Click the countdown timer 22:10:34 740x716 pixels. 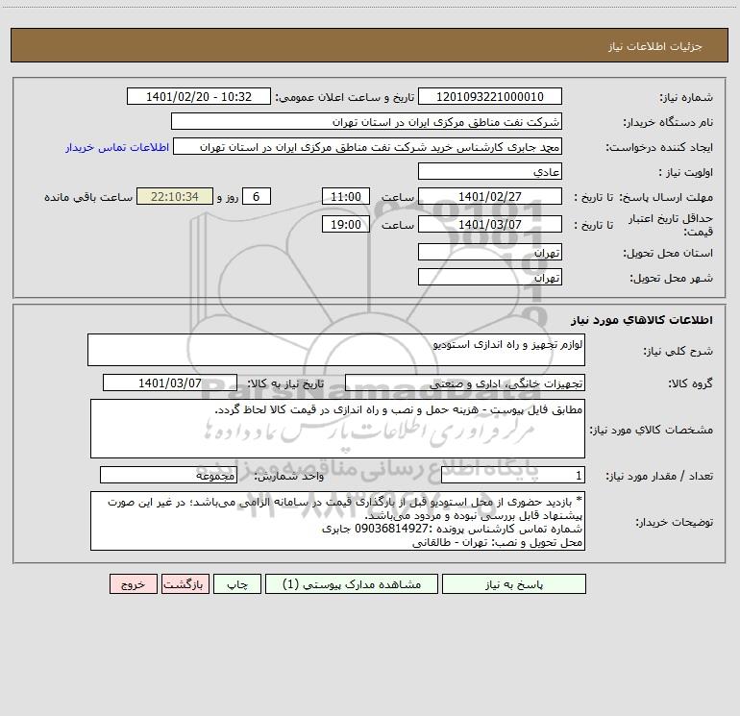pos(175,196)
